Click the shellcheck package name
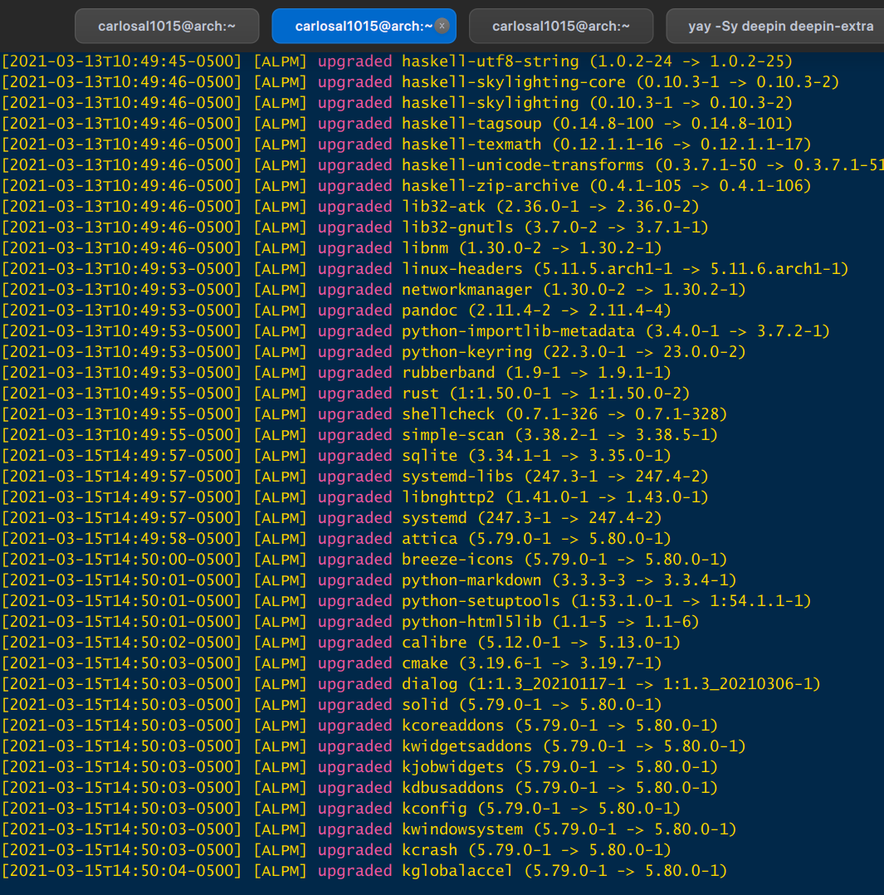This screenshot has width=884, height=895. [448, 414]
